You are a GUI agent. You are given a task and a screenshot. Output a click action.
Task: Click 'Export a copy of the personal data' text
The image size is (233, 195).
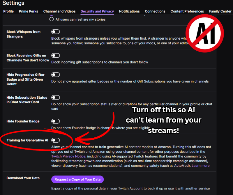coord(130,189)
